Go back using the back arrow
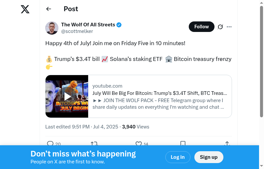 click(49, 9)
